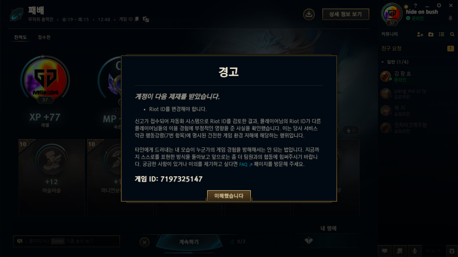458x257 pixels.
Task: Expand the 친구 요청 friend requests section
Action: tap(418, 48)
